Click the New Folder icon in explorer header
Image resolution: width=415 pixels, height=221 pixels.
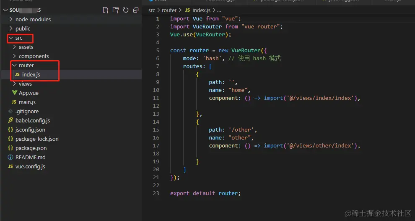coord(116,10)
